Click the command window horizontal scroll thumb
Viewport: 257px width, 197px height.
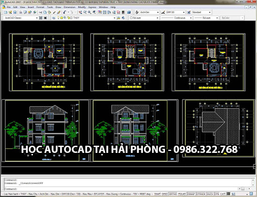click(x=243, y=189)
